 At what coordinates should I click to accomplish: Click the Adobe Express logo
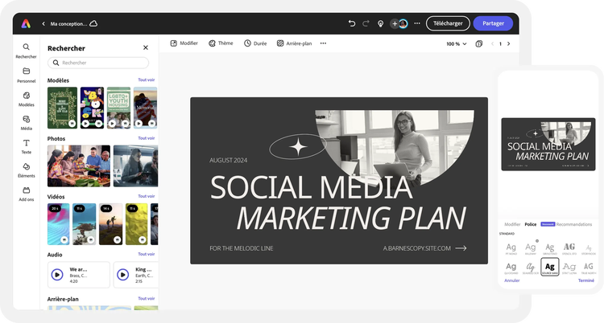click(27, 23)
